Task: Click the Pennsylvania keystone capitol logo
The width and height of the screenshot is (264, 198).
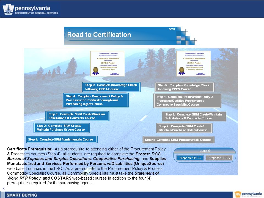Action: point(8,9)
